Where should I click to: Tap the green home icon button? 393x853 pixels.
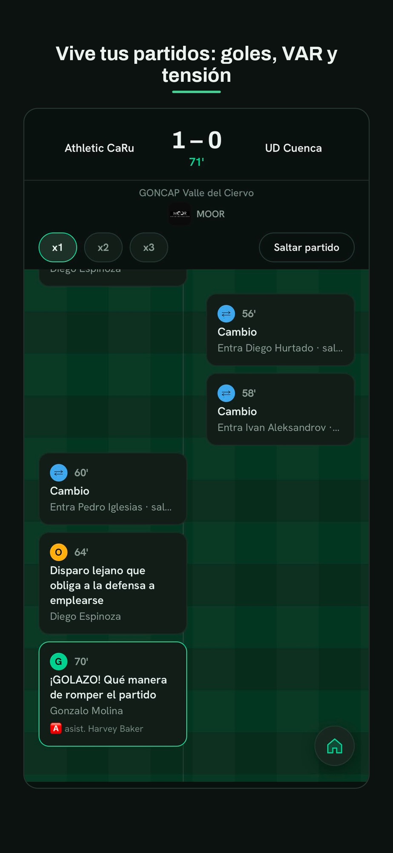click(x=334, y=746)
